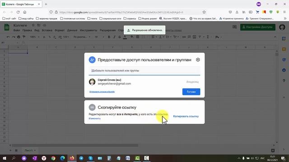Open the моя сайт bookmarks folder
This screenshot has height=162, width=289.
(9, 18)
